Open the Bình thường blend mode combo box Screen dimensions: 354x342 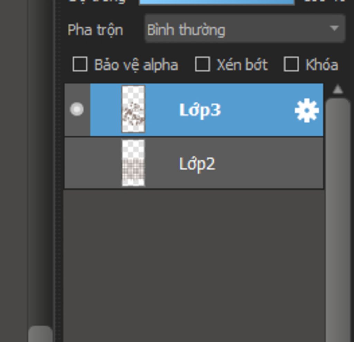click(245, 28)
